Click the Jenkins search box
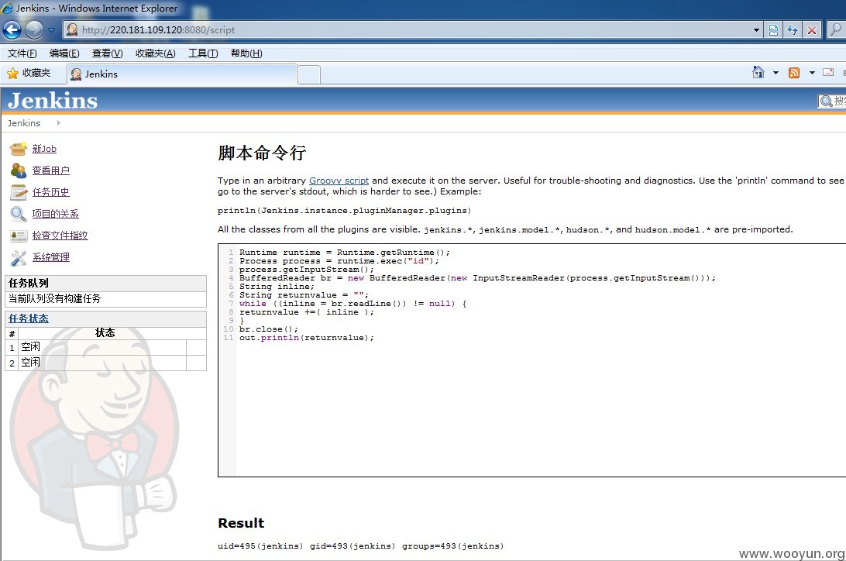 pos(832,101)
